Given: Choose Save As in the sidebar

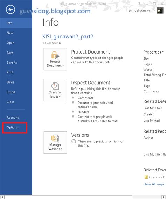Looking at the screenshot, I should [16, 63].
